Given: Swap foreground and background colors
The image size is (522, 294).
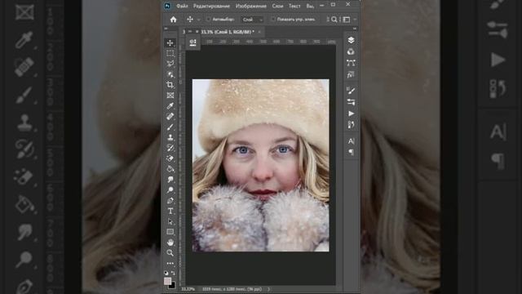Looking at the screenshot, I should 173,273.
